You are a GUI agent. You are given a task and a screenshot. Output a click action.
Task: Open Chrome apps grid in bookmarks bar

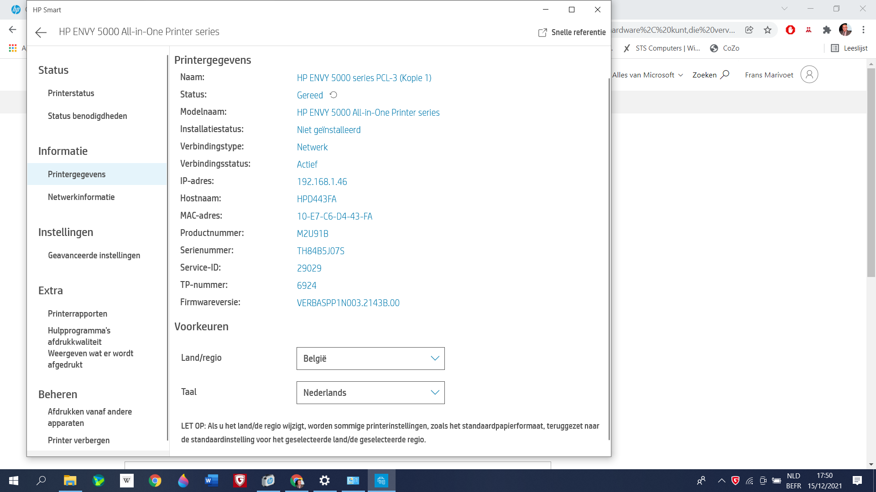pos(12,48)
